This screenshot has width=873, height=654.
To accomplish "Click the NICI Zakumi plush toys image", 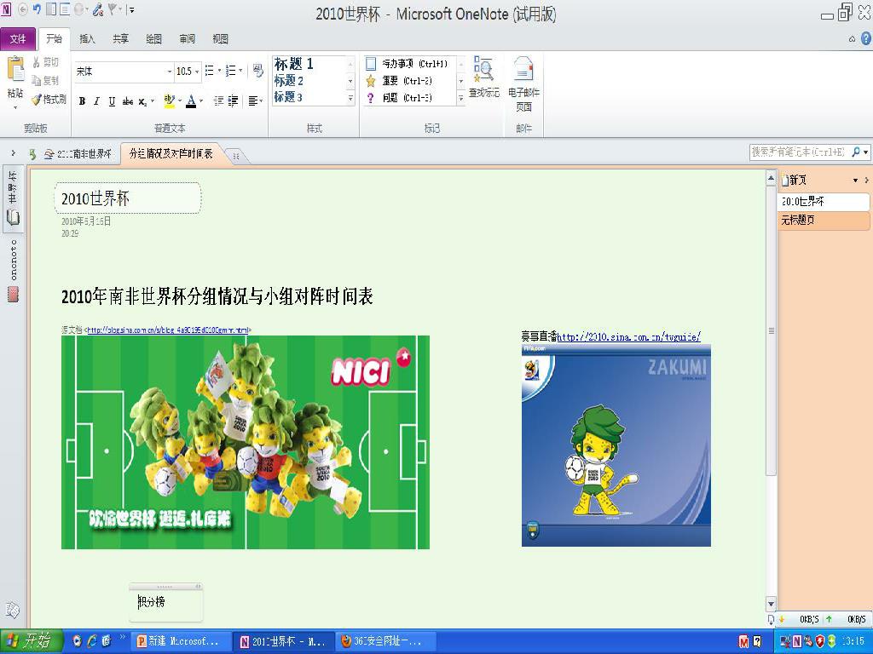I will tap(246, 442).
